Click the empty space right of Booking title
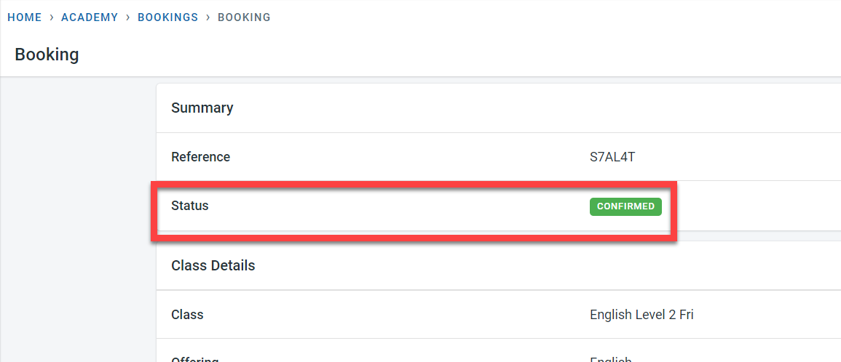The image size is (841, 362). tap(437, 55)
